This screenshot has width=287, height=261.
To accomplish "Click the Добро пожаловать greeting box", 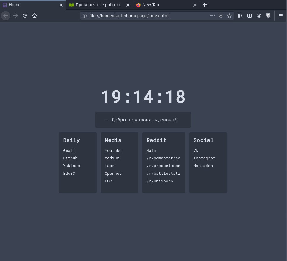I will [x=143, y=120].
